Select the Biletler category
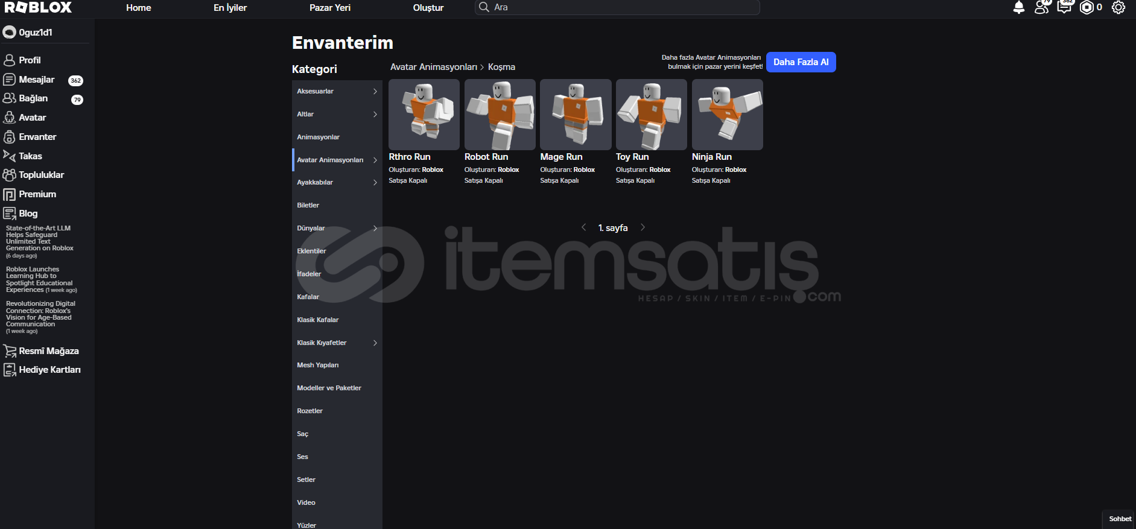1136x529 pixels. [337, 205]
